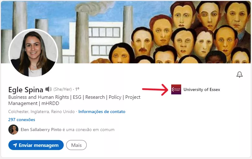Screen dimensions: 252x159
Task: Click the Egle Spina profile name
Action: 26,90
